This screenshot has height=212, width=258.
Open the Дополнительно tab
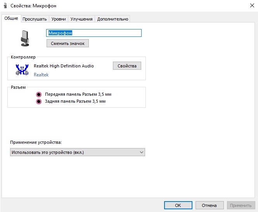pyautogui.click(x=113, y=19)
